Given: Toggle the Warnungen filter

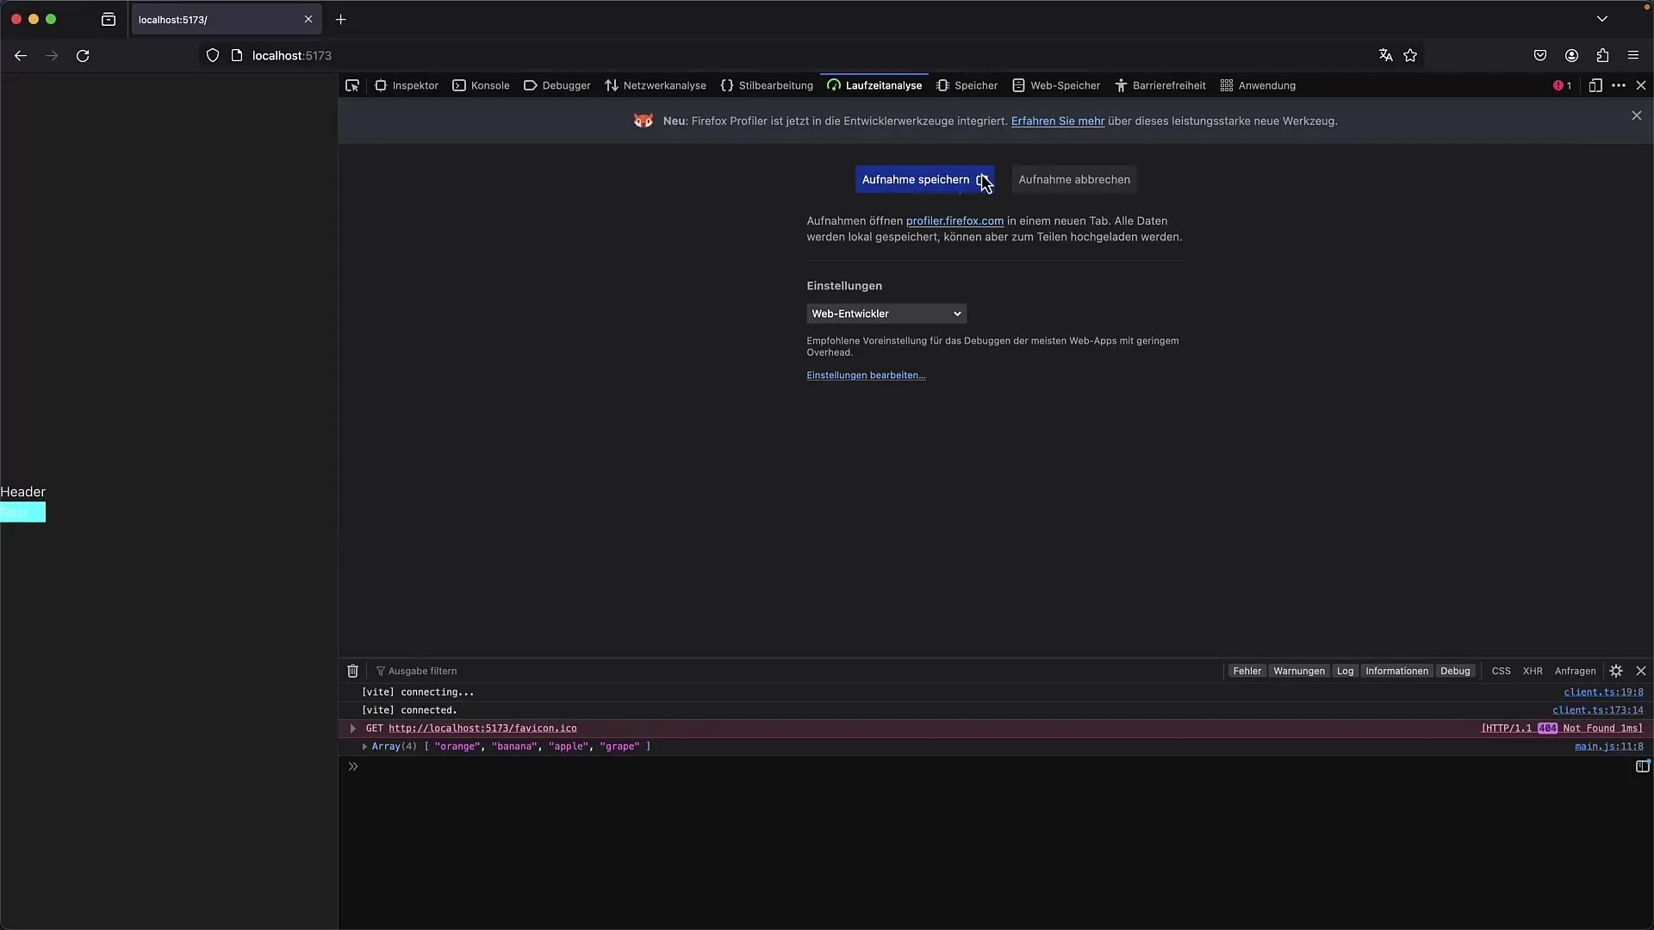Looking at the screenshot, I should tap(1300, 670).
